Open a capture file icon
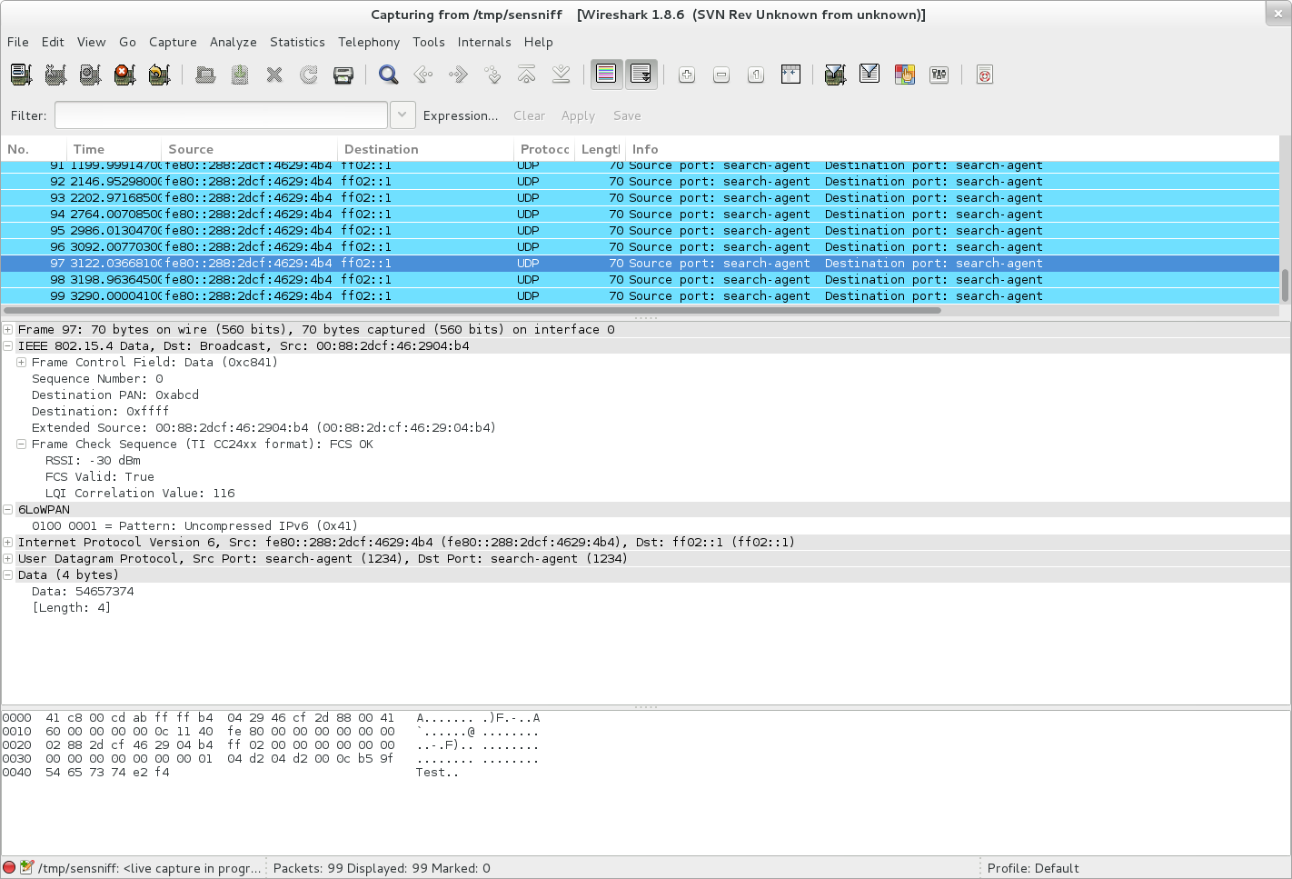Screen dimensions: 1292x879 (205, 75)
